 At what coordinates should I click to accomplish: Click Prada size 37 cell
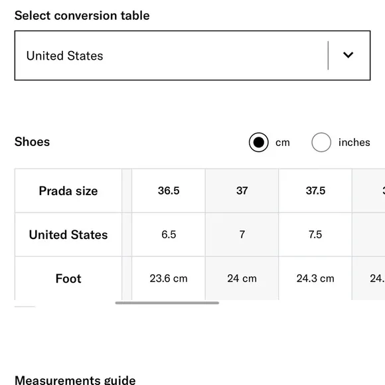coord(242,191)
